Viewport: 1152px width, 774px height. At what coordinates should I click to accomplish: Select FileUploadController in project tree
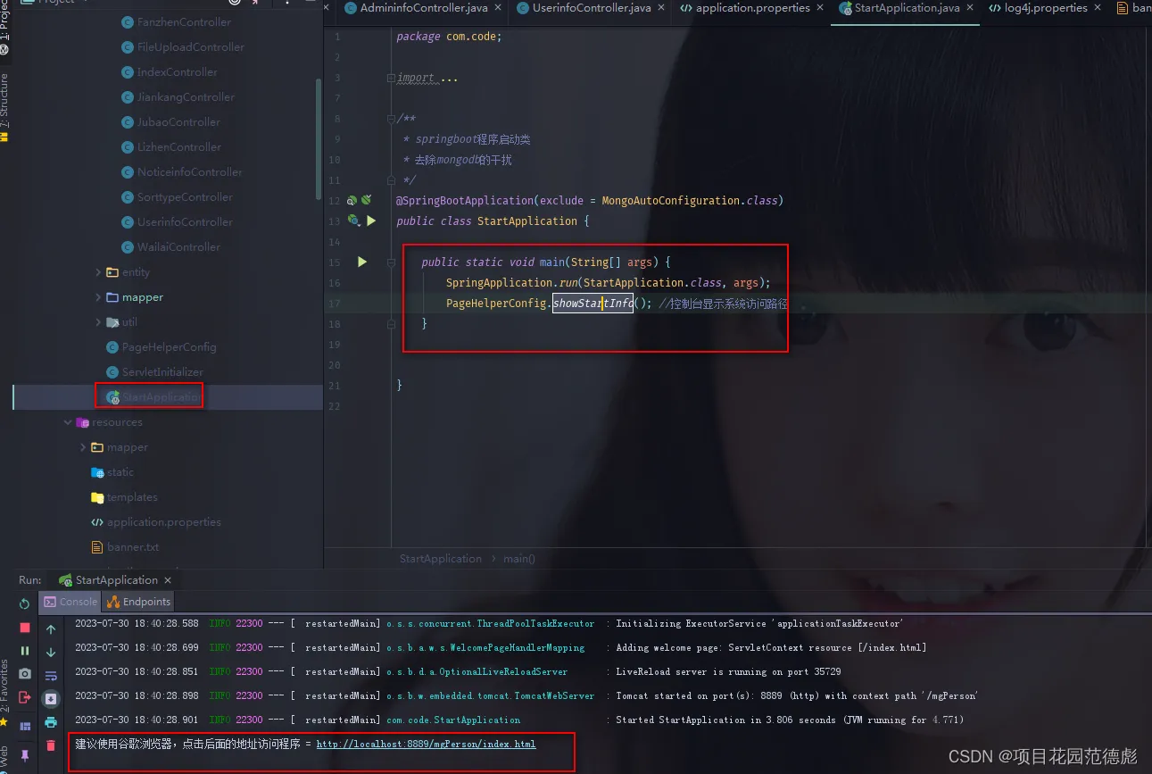(183, 47)
